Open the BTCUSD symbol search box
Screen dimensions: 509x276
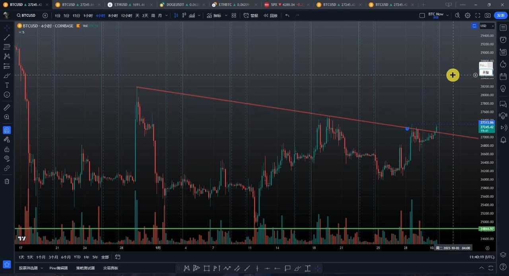26,16
